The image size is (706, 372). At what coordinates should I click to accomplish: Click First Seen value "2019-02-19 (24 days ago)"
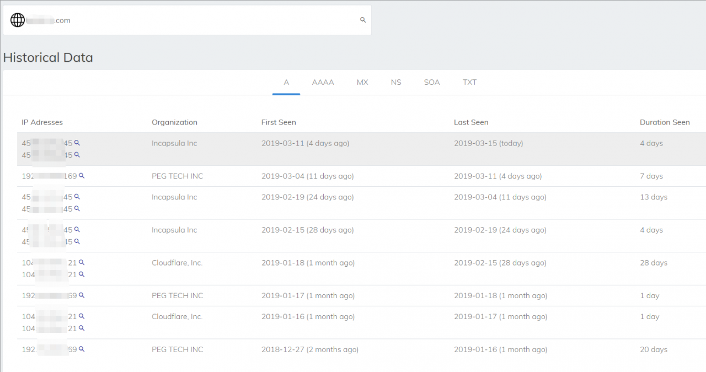308,197
